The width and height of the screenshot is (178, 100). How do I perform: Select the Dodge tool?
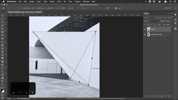click(3, 62)
